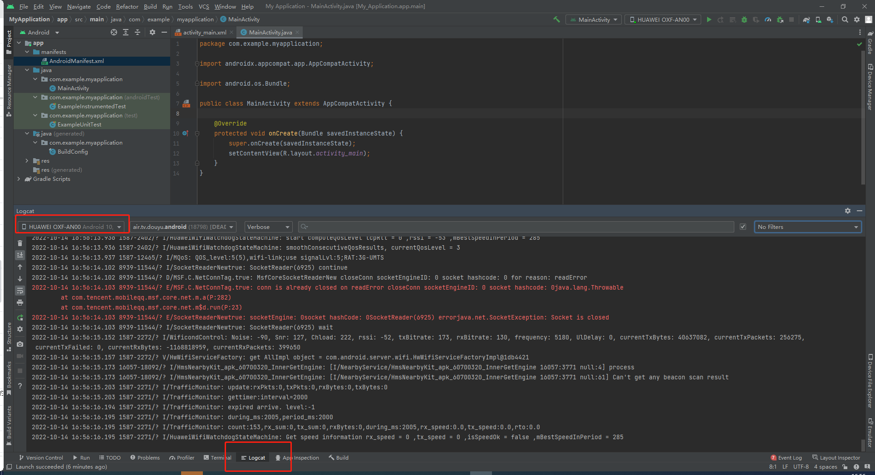Open the Build menu
875x475 pixels.
[x=150, y=6]
